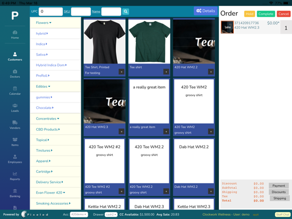Open the Leads sidebar icon
This screenshot has width=292, height=219.
(x=15, y=108)
